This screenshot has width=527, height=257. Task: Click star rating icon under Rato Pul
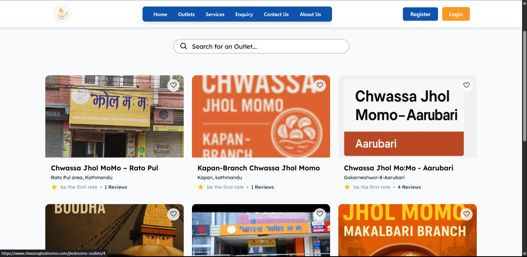pyautogui.click(x=54, y=187)
